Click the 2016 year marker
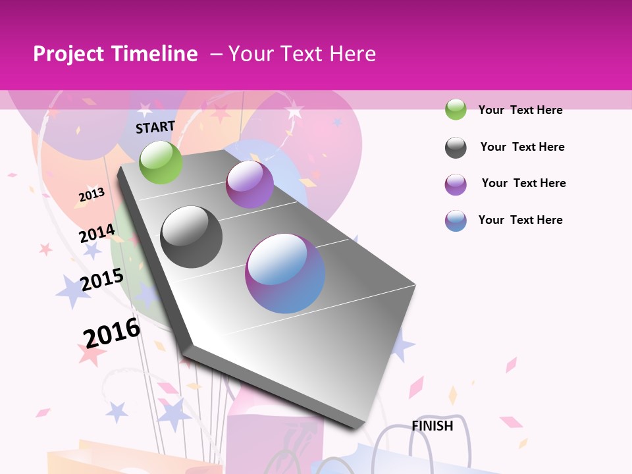Viewport: 632px width, 474px height. [112, 332]
